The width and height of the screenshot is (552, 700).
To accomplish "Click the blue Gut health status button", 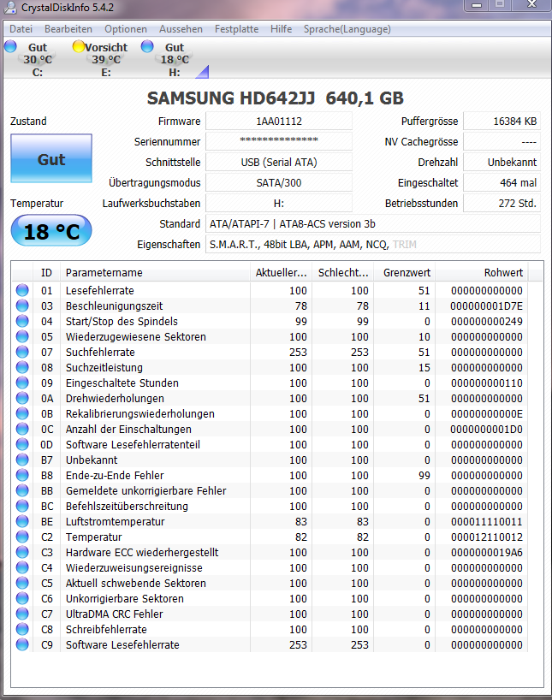I will click(51, 158).
